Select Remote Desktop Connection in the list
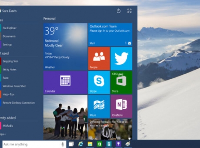This screenshot has height=148, width=200. (x=19, y=103)
